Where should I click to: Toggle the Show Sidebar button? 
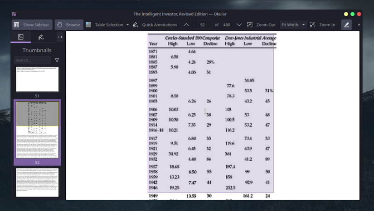[31, 25]
